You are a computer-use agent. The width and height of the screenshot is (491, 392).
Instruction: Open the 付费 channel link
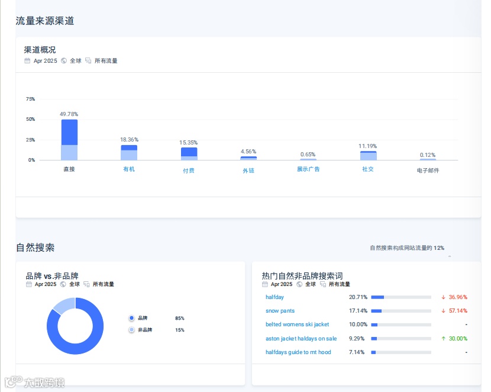tap(189, 171)
